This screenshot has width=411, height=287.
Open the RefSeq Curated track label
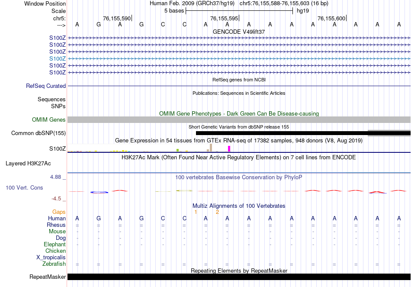pyautogui.click(x=46, y=86)
